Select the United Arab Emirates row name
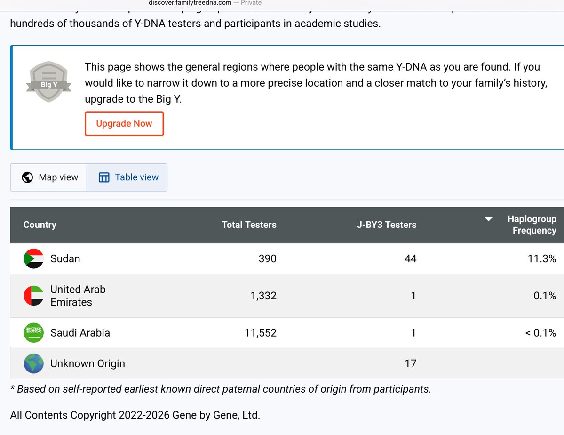Viewport: 564px width, 435px height. point(78,296)
